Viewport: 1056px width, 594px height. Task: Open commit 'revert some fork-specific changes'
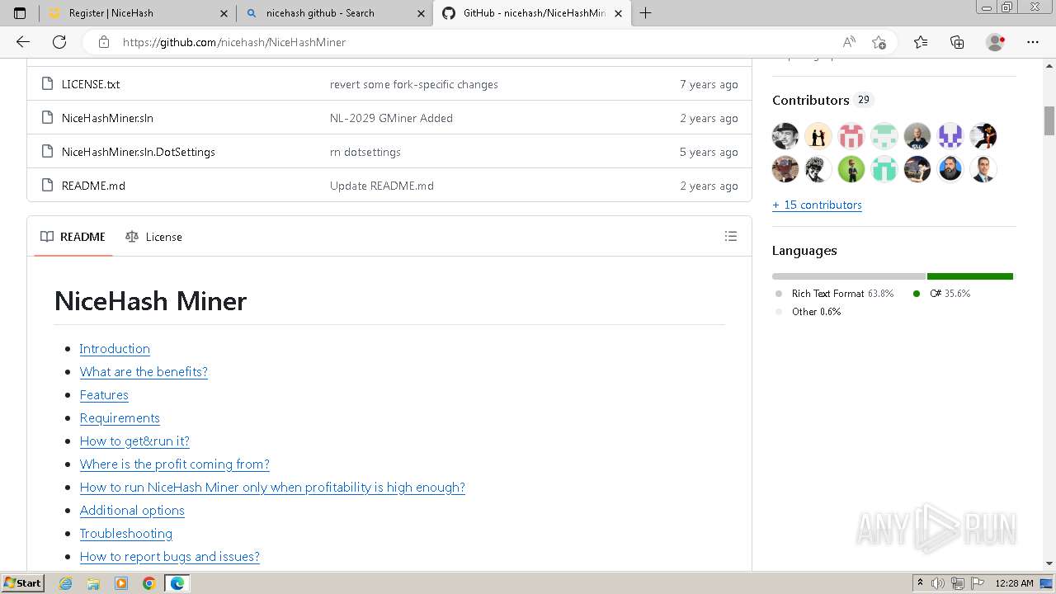(414, 84)
